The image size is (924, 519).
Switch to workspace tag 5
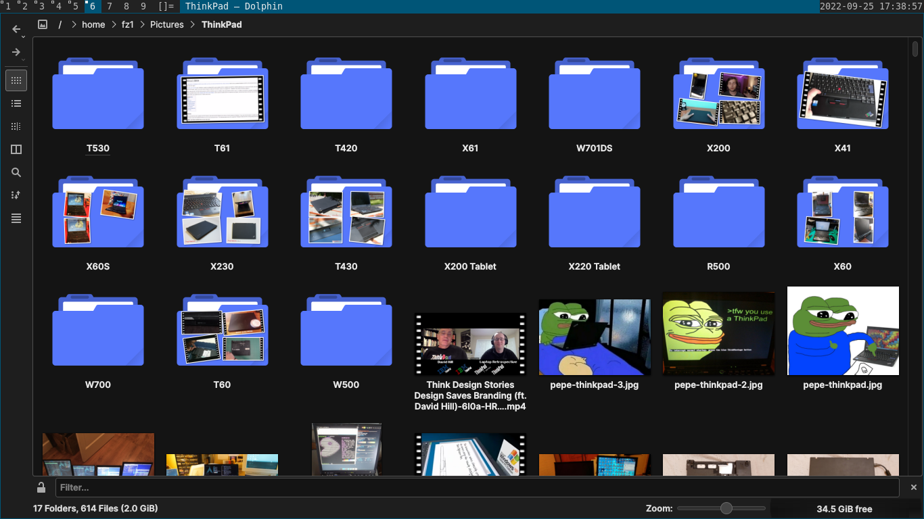[76, 6]
